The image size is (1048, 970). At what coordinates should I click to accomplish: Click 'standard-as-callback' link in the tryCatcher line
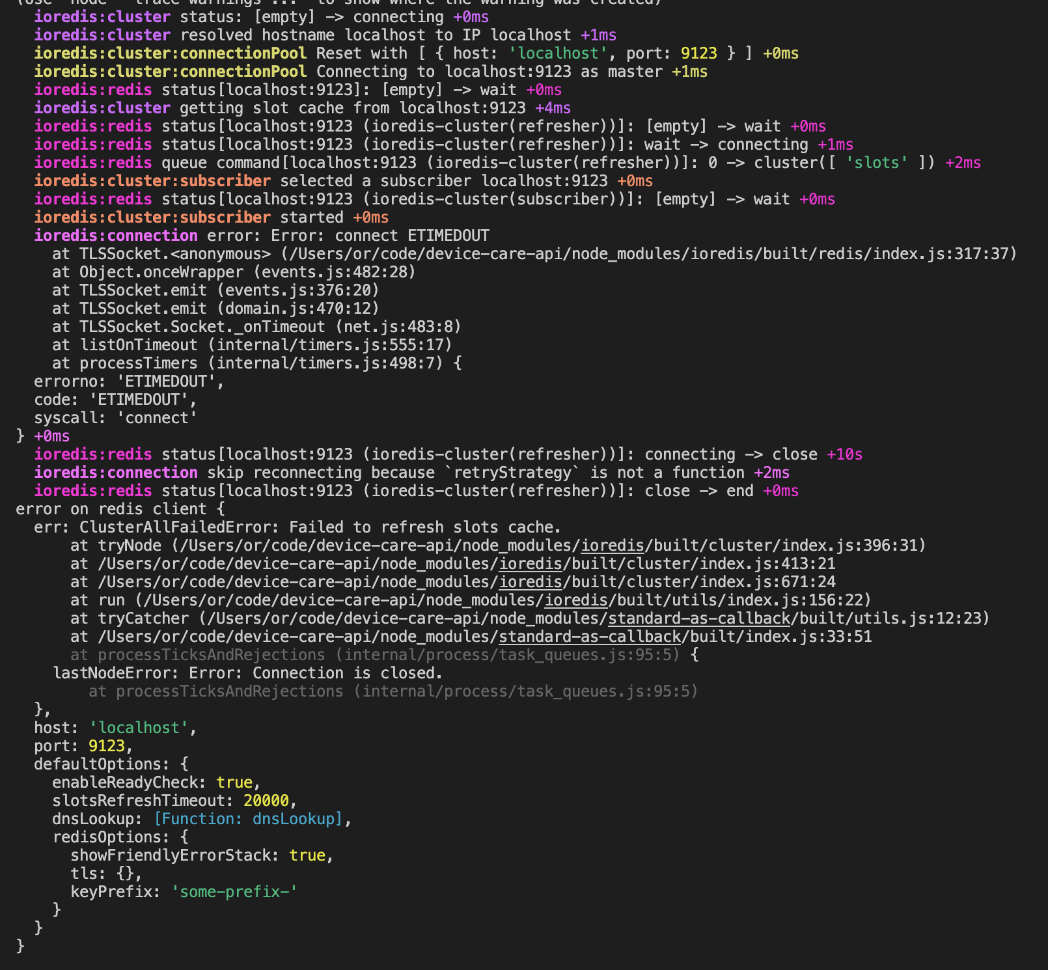699,618
